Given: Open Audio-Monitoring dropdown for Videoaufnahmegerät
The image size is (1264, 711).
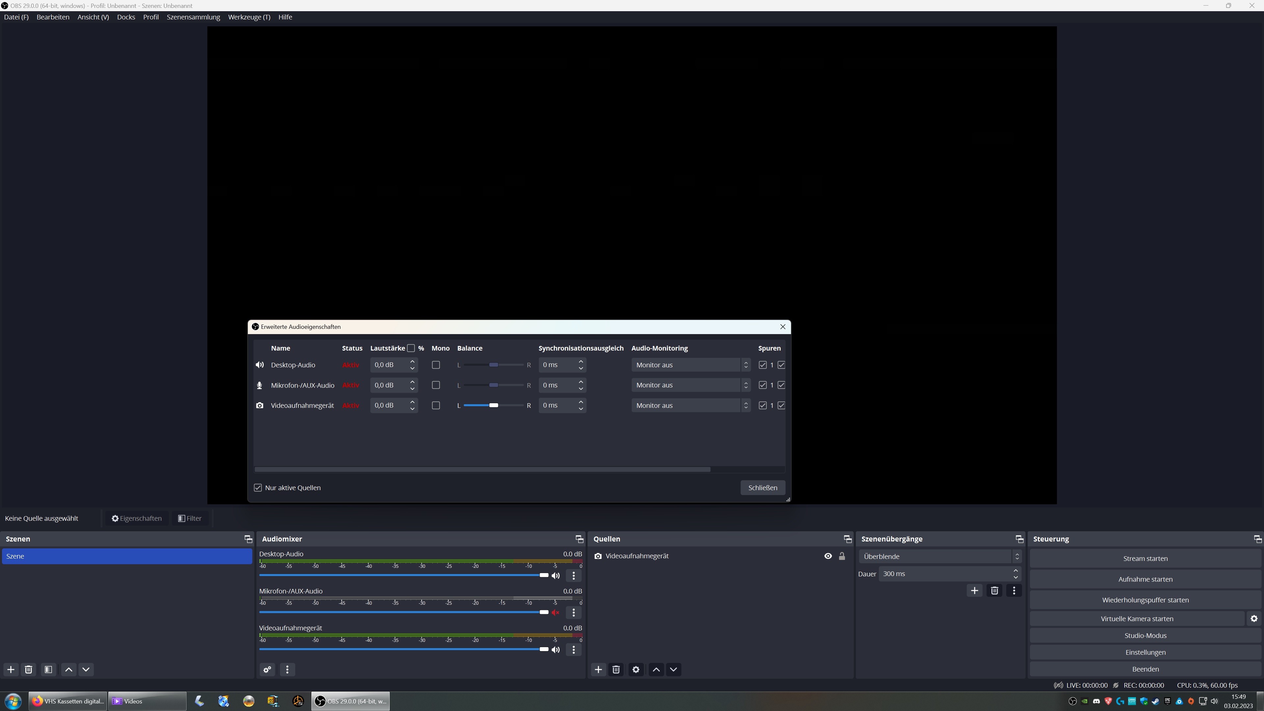Looking at the screenshot, I should (x=690, y=405).
